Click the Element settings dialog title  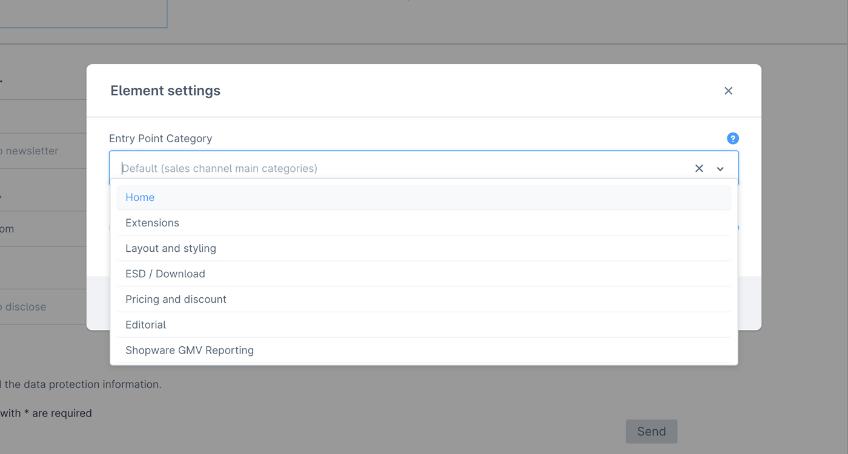[x=165, y=91]
